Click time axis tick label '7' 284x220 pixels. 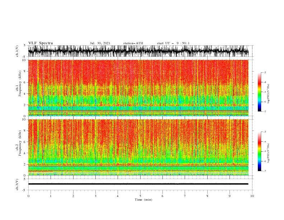(185, 196)
